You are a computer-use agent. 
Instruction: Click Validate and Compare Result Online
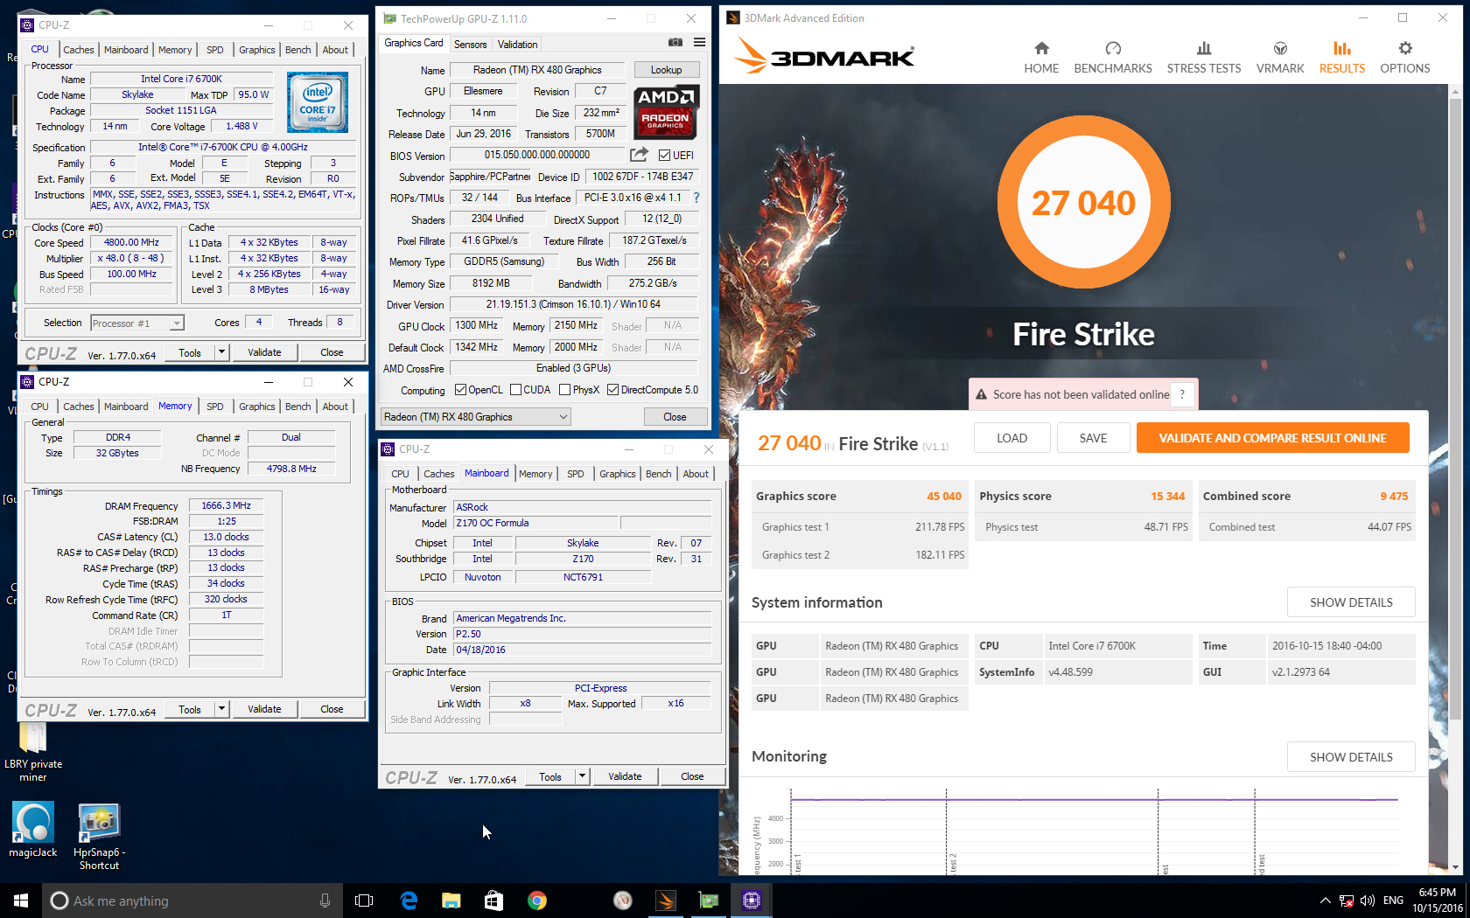pos(1272,438)
